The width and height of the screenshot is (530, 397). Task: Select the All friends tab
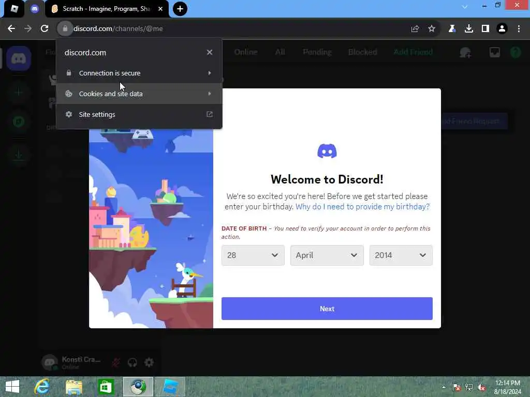pos(280,52)
